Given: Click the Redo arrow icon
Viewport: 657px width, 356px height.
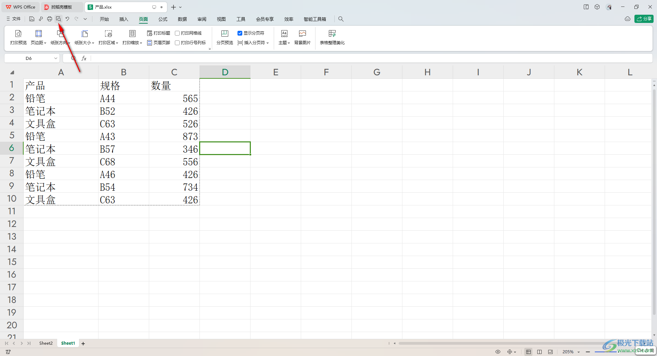Looking at the screenshot, I should [76, 19].
